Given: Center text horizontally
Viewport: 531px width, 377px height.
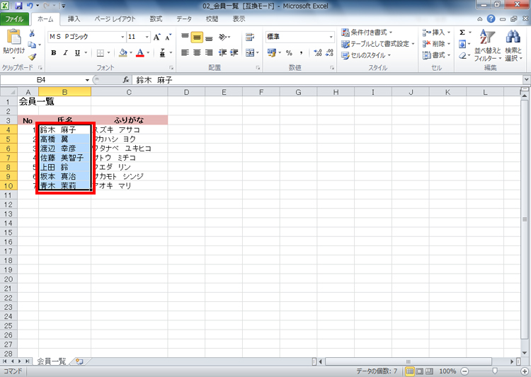Looking at the screenshot, I should click(x=197, y=53).
